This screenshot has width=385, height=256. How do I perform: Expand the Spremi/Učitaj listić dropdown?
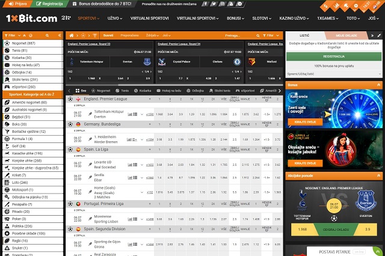334,74
